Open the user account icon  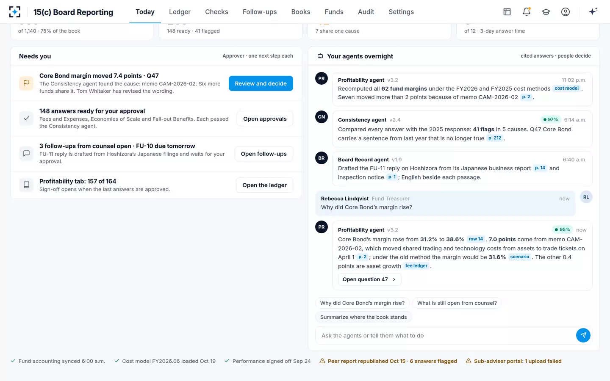566,12
